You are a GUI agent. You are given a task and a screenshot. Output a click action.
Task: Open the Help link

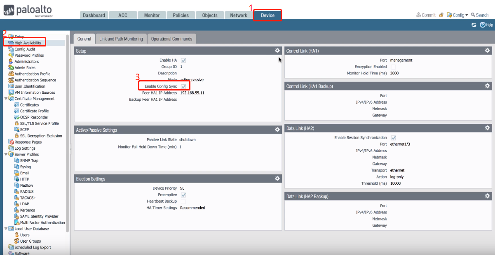(487, 25)
